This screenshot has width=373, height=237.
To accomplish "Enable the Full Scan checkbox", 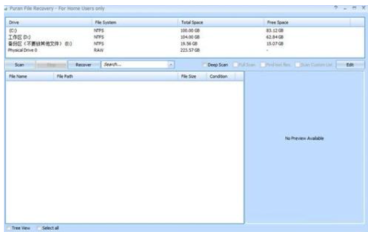I will coord(235,65).
